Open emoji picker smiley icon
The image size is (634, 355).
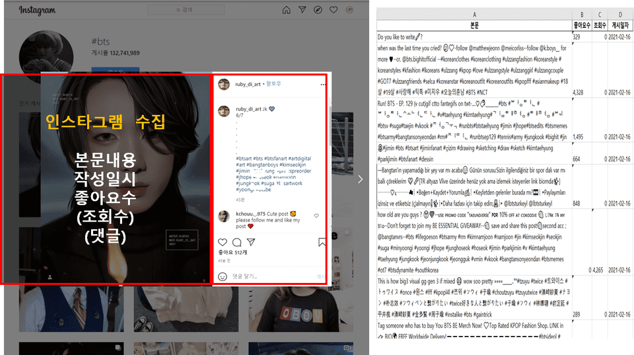[223, 276]
